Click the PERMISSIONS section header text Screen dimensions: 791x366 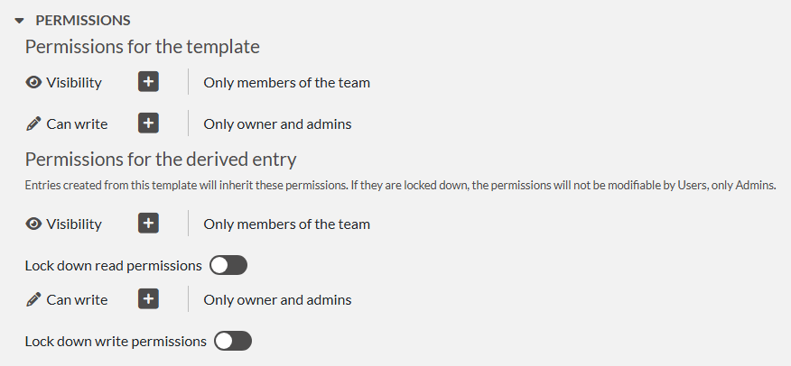point(83,20)
